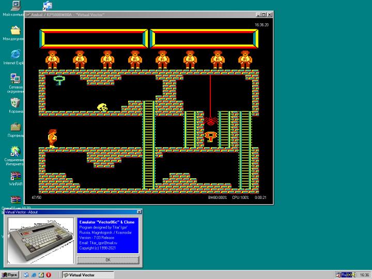The width and height of the screenshot is (372, 279).
Task: Click the 0:00:21 elapsed time readout
Action: 260,197
